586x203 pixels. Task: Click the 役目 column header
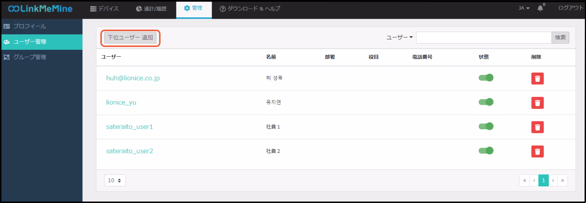coord(374,57)
